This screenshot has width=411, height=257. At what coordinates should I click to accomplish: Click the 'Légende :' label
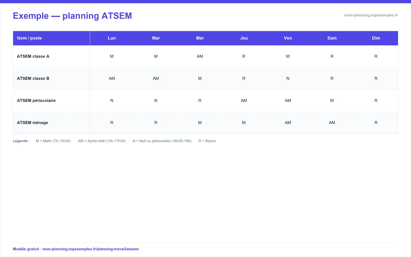click(x=21, y=141)
